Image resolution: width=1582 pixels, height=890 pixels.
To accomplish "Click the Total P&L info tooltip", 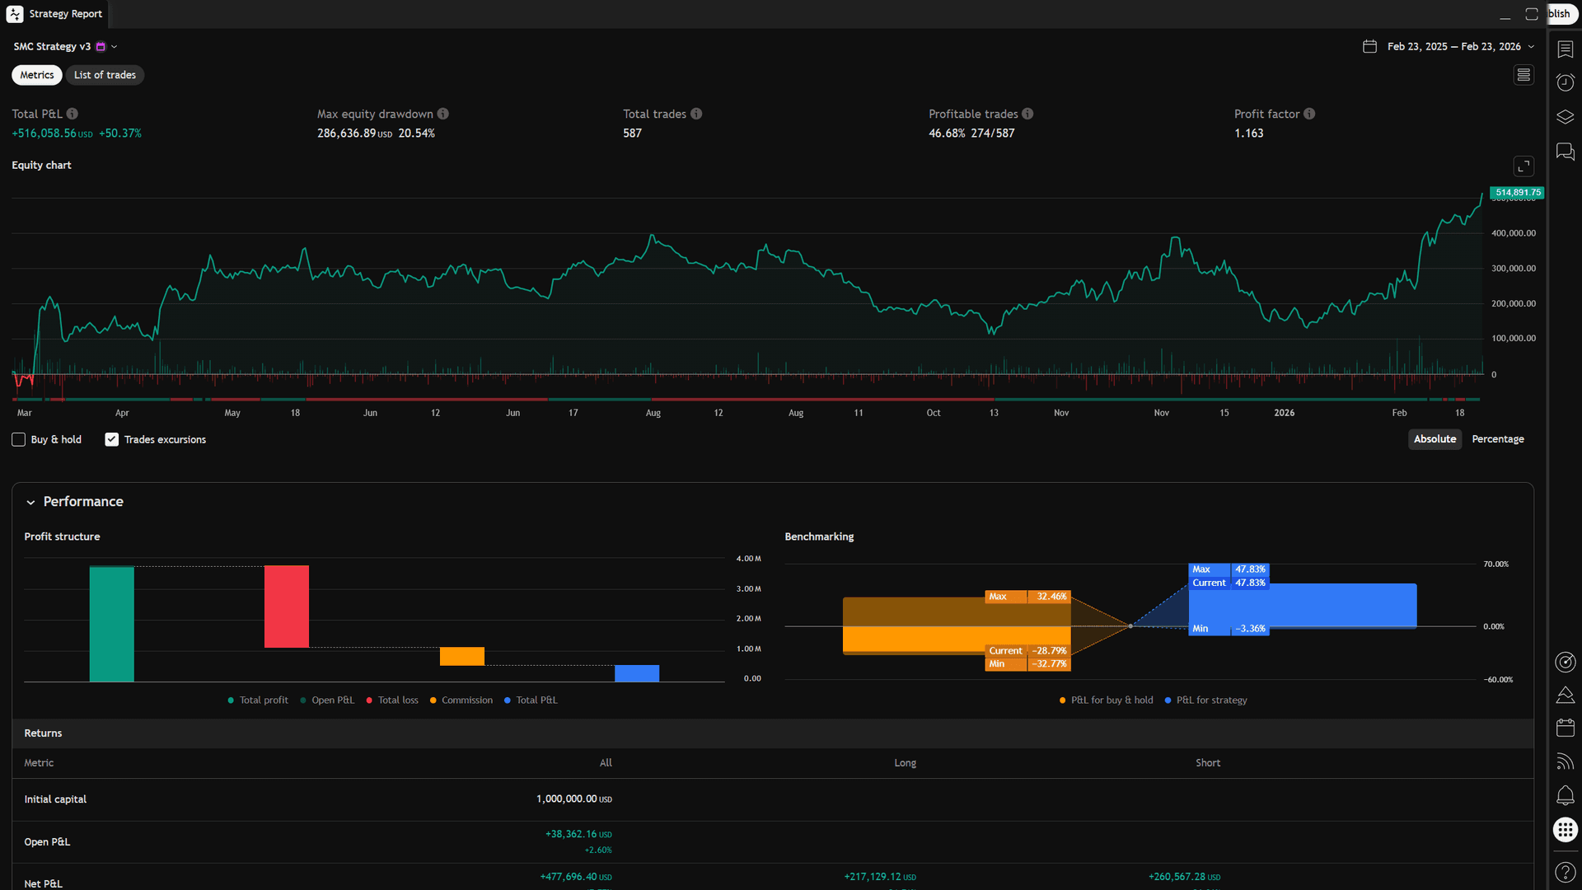I will [73, 114].
